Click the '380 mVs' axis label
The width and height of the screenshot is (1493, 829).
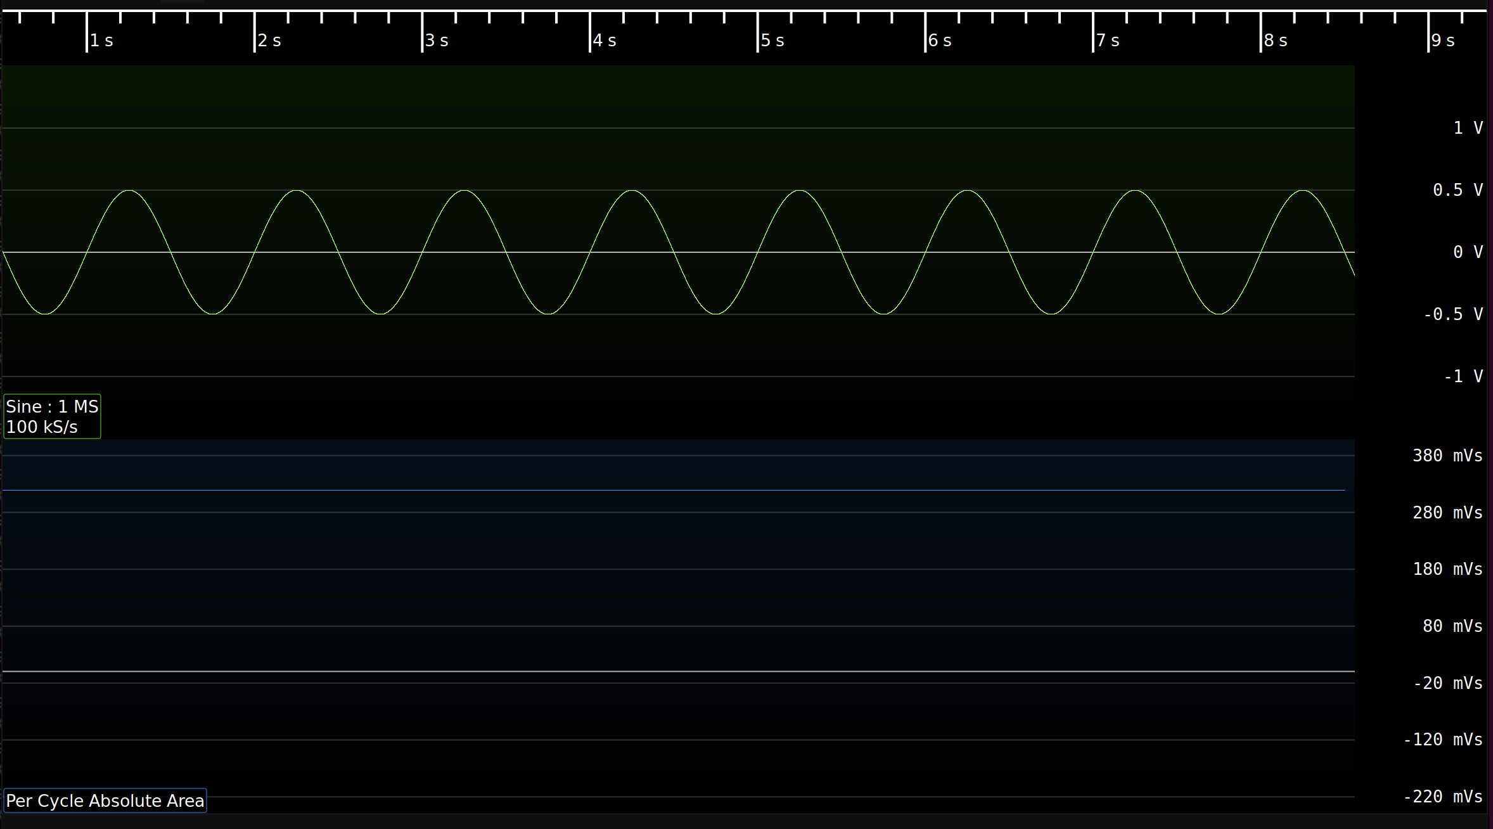1447,456
